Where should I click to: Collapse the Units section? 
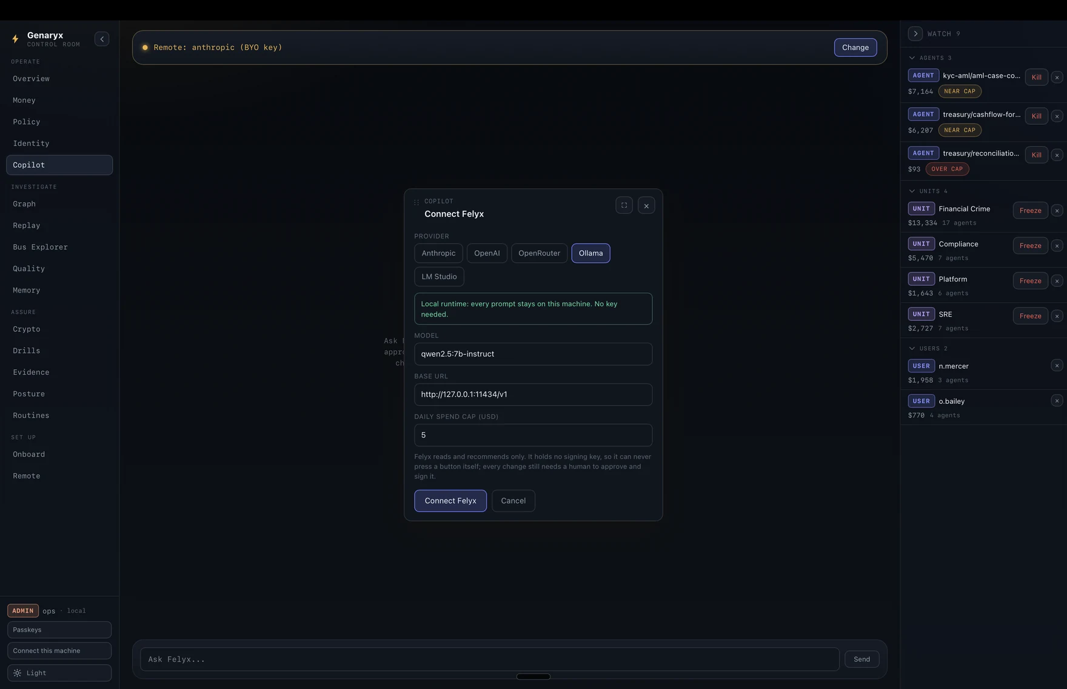click(912, 191)
